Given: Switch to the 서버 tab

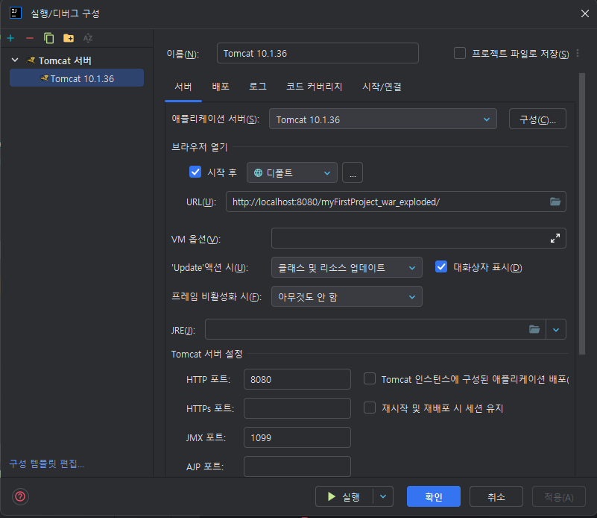Looking at the screenshot, I should pos(183,87).
